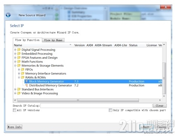The width and height of the screenshot is (177, 136).
Task: Click Production status of Distributed Memory Generator
Action: click(137, 86)
